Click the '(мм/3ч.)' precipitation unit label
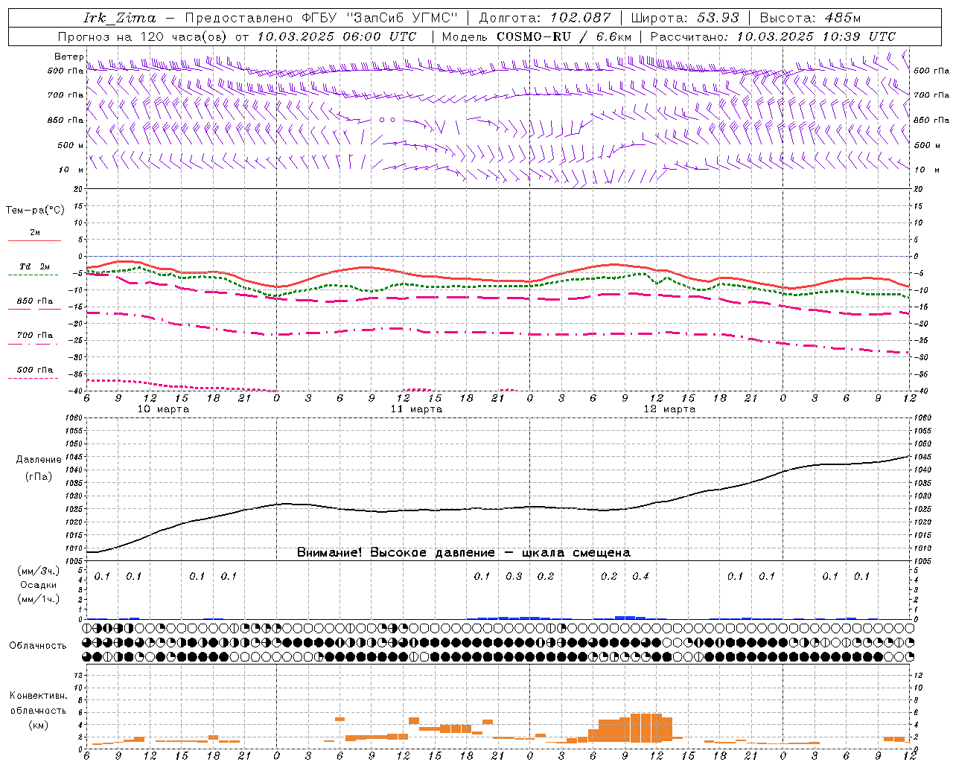 click(38, 571)
